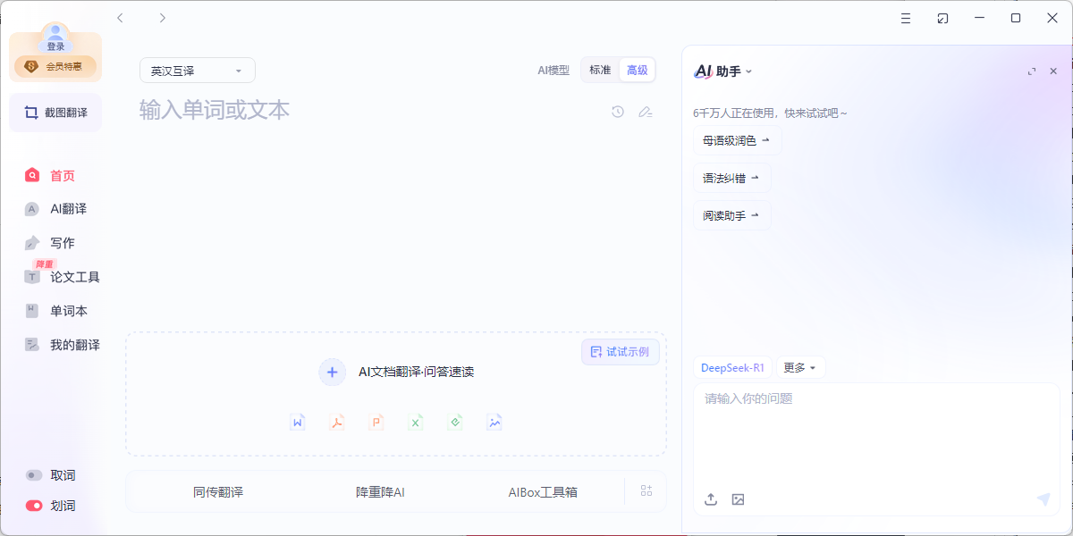Open translation history via clock icon
This screenshot has width=1073, height=536.
(x=617, y=112)
